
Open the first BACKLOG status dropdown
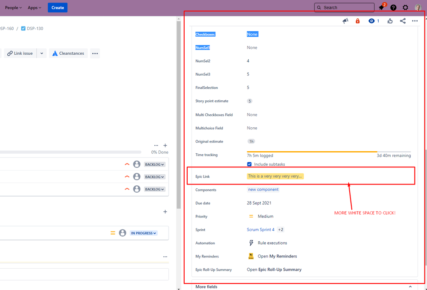(154, 164)
